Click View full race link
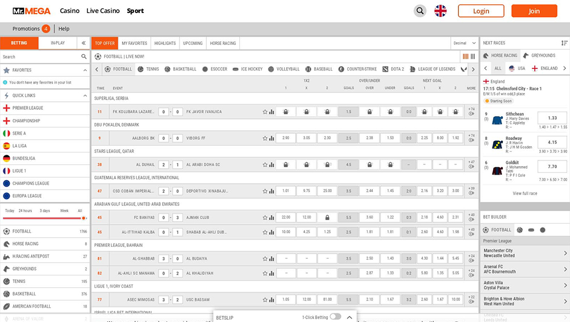Screen dimensions: 570x322 pos(524,193)
